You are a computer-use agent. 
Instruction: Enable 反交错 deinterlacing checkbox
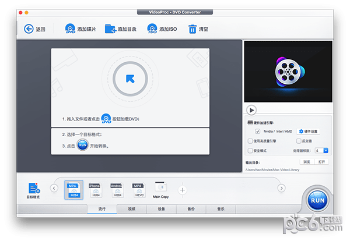tap(299, 141)
